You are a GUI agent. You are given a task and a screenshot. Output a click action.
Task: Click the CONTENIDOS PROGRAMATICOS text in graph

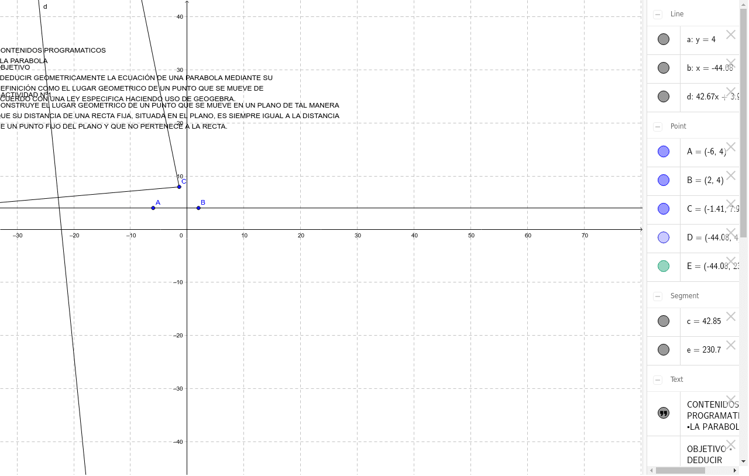click(53, 50)
